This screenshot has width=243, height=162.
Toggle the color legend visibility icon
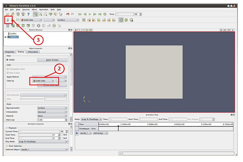[8, 20]
